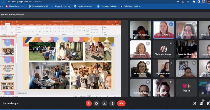Open the browser side panel icon
This screenshot has width=210, height=110.
pyautogui.click(x=199, y=2)
